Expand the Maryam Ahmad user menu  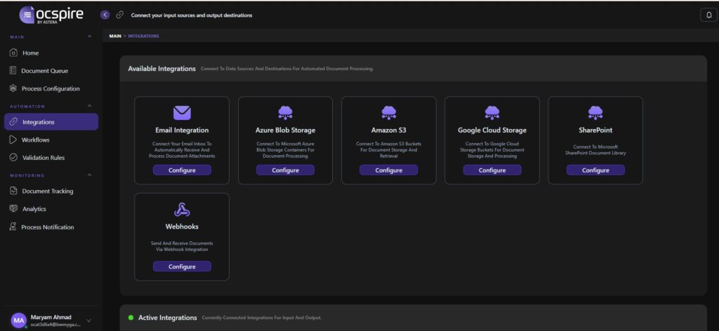(x=88, y=321)
